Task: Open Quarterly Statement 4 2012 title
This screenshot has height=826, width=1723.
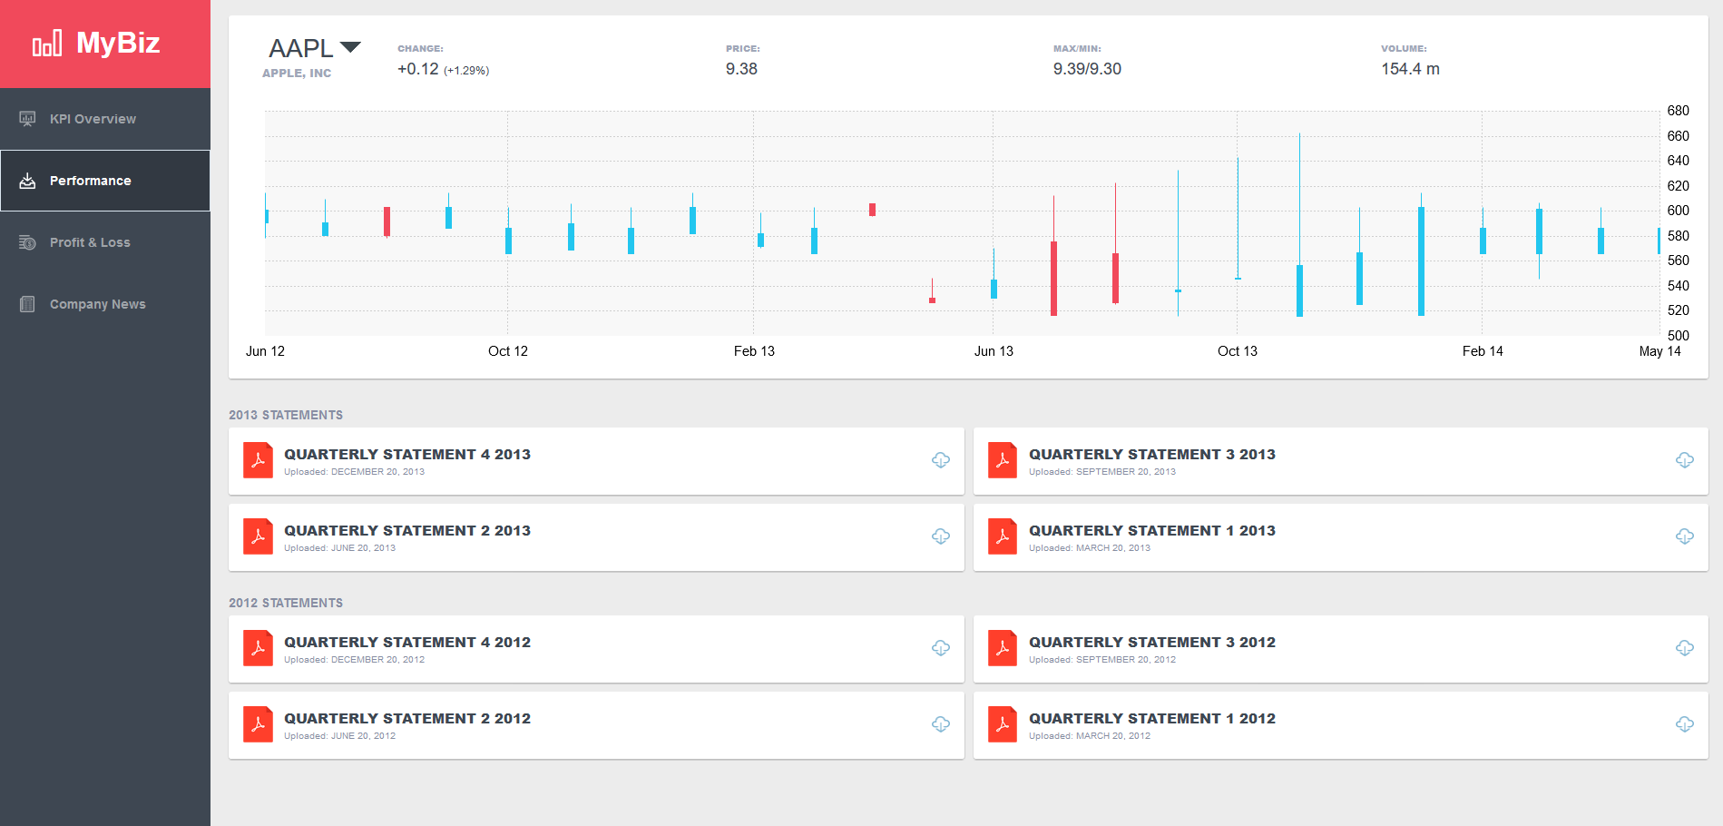Action: tap(407, 643)
